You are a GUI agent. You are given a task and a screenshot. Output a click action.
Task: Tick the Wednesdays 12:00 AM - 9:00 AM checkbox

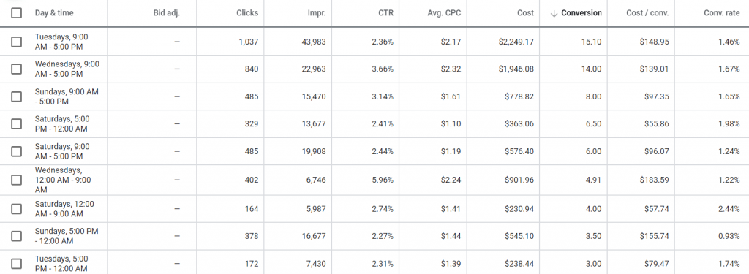[x=16, y=180]
